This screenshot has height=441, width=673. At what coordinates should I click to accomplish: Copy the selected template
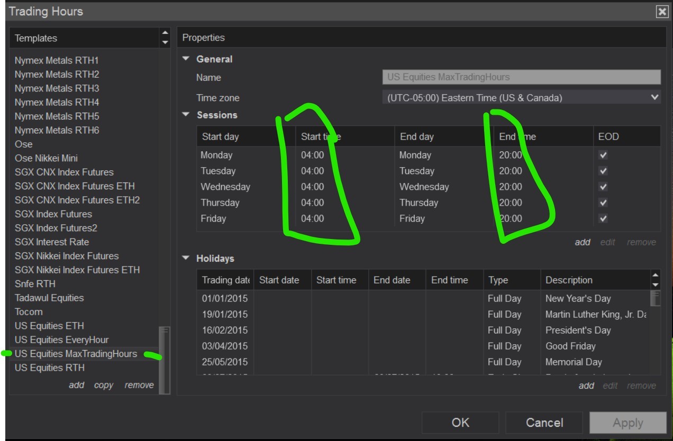[104, 385]
